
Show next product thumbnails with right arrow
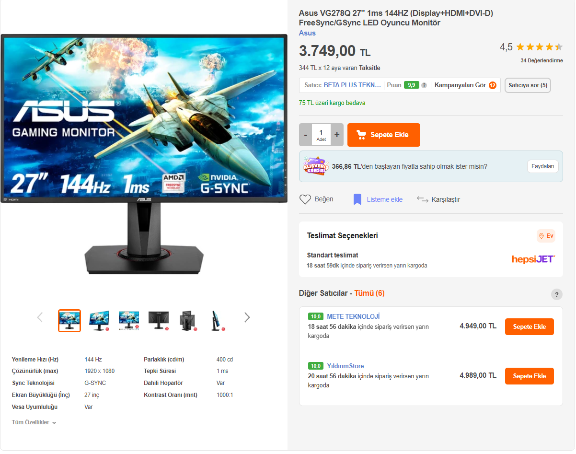(247, 317)
